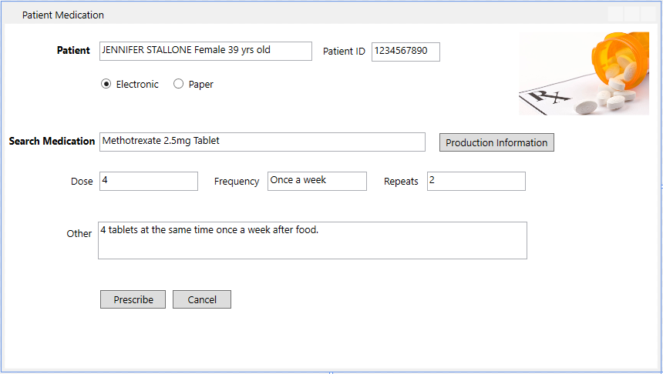Image resolution: width=663 pixels, height=374 pixels.
Task: Click the Patient ID label text
Action: (344, 52)
